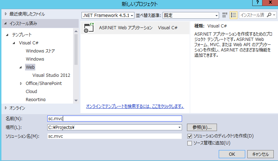278x161 pixels.
Task: Click OK to create the project
Action: click(232, 154)
